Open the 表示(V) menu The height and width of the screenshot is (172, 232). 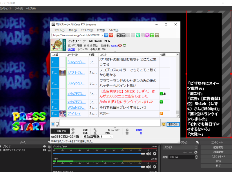click(x=72, y=30)
